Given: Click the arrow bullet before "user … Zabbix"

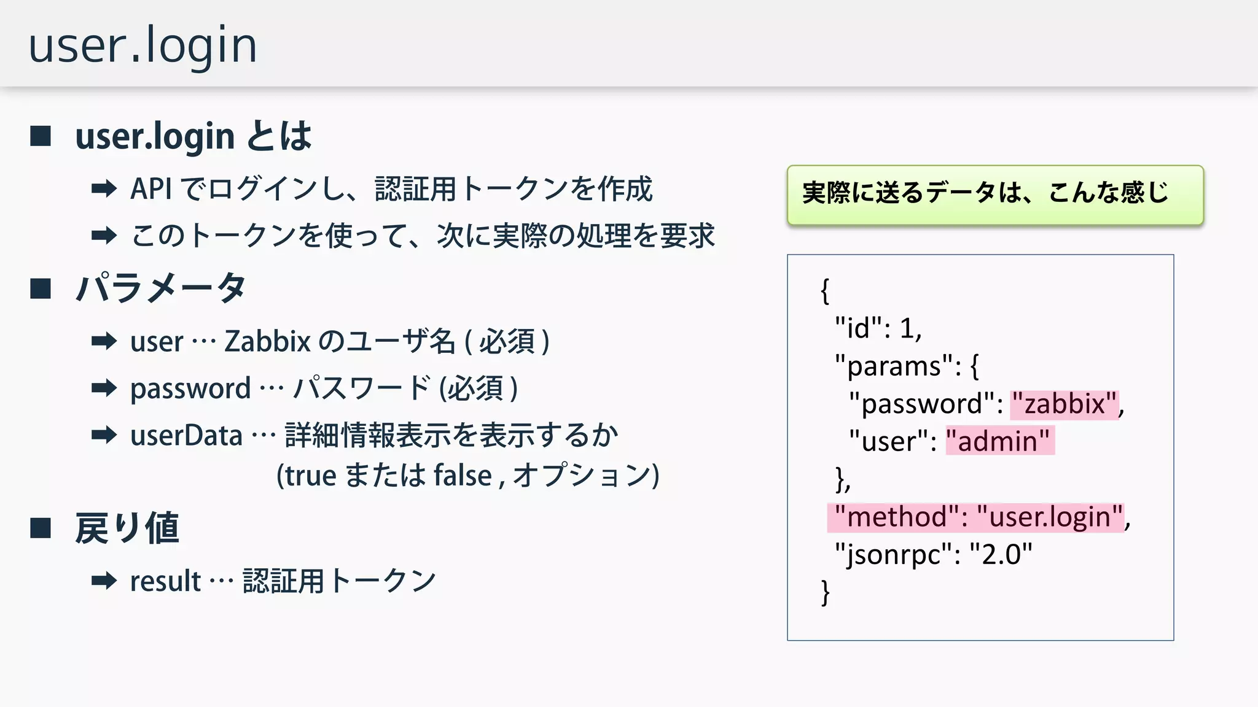Looking at the screenshot, I should 104,341.
